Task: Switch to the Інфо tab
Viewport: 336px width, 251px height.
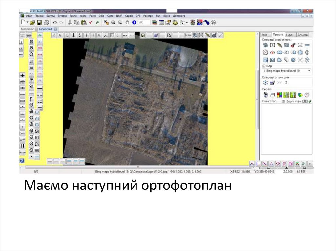Action: coord(289,35)
